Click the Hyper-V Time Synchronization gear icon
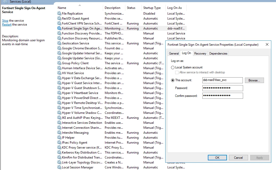The height and width of the screenshot is (170, 276). [x=59, y=108]
